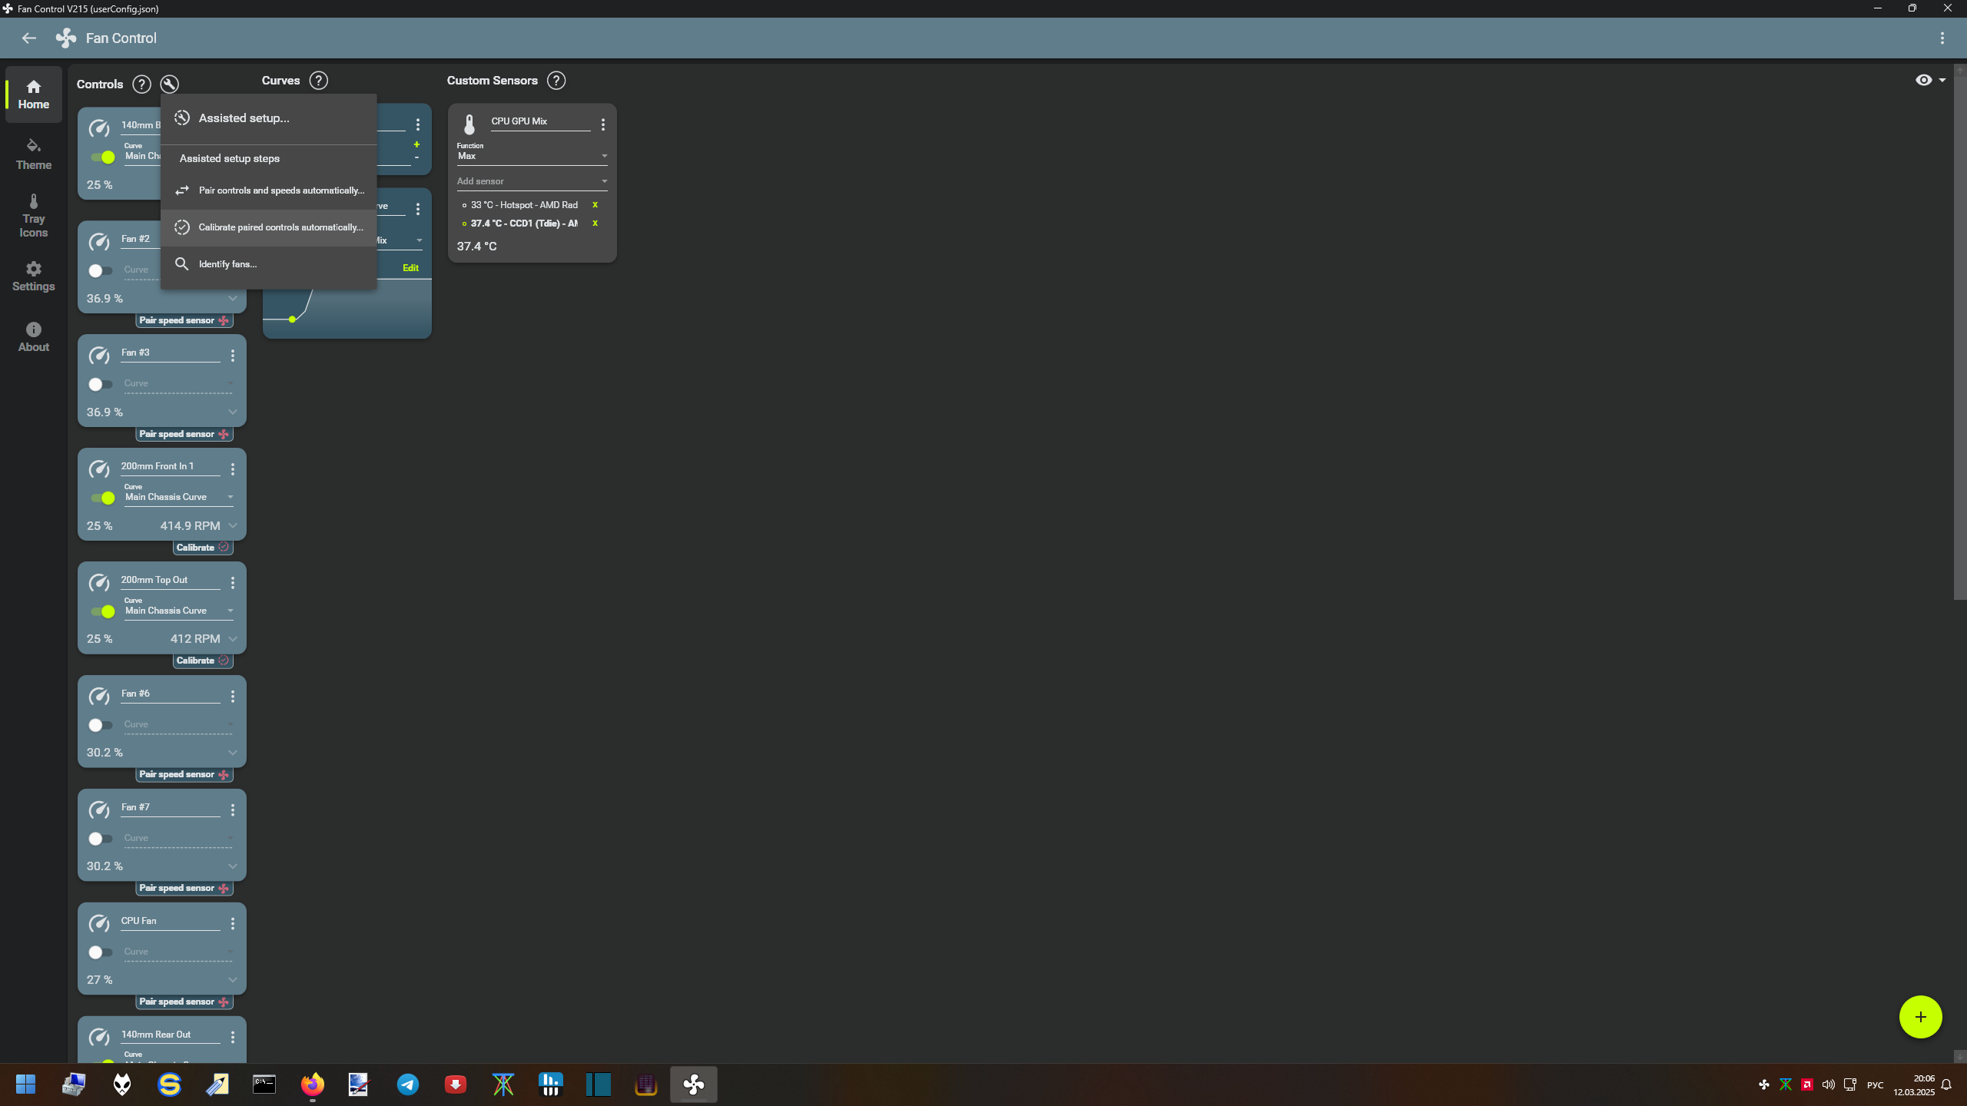
Task: Go to Tray Icons sidebar page
Action: coord(34,215)
